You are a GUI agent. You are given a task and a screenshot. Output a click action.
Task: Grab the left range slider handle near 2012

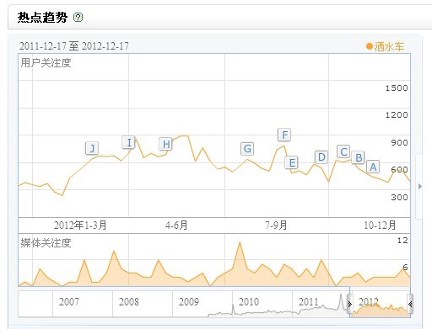(x=350, y=304)
